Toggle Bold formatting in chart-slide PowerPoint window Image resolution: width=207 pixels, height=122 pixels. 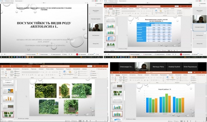click(130, 80)
